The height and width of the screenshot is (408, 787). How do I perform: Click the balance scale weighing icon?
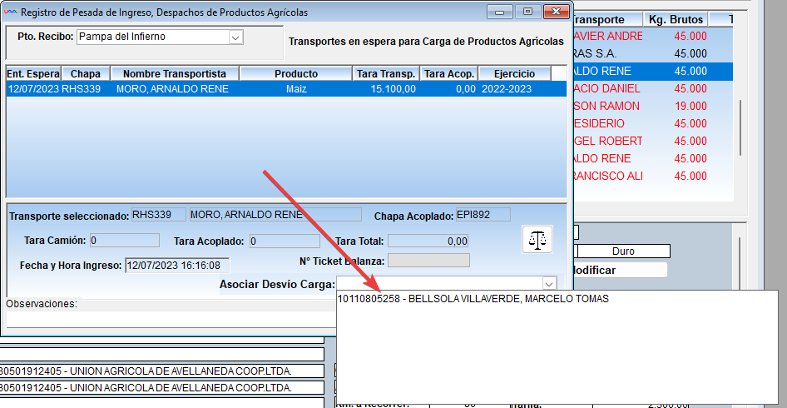coord(537,240)
